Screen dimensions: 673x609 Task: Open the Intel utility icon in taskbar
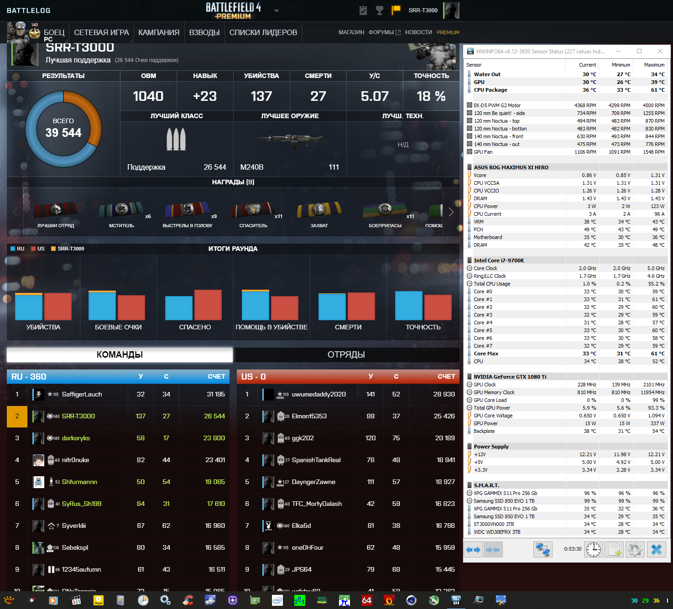(277, 600)
